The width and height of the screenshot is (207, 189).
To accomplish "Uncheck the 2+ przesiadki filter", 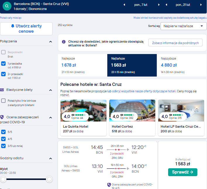I will pyautogui.click(x=3, y=74).
